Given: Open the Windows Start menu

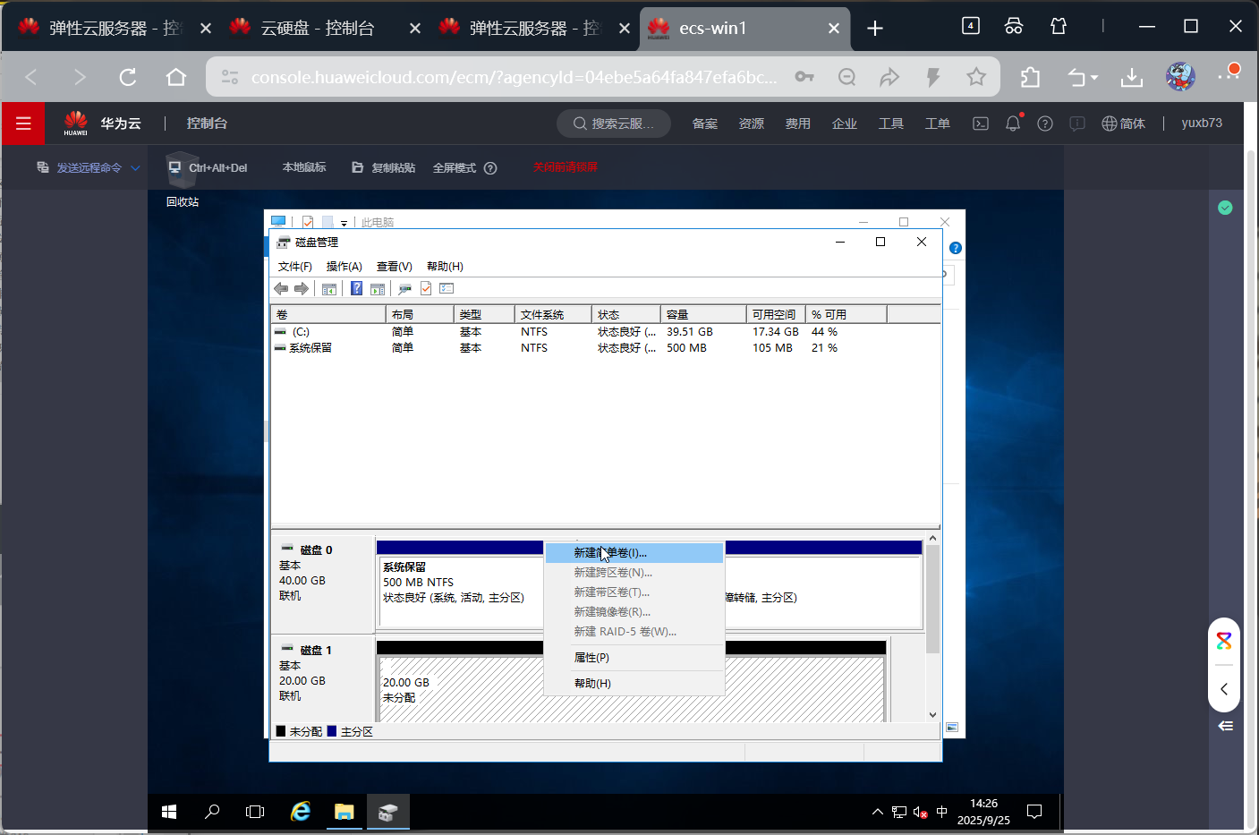Looking at the screenshot, I should tap(169, 812).
